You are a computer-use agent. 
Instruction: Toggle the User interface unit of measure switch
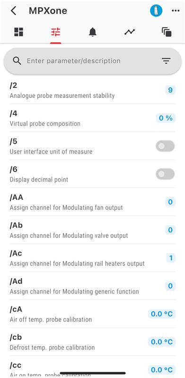(x=165, y=146)
